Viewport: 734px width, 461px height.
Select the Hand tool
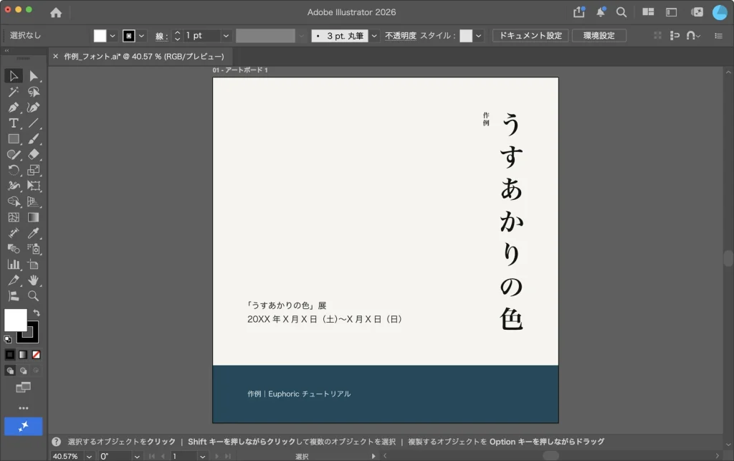click(34, 280)
